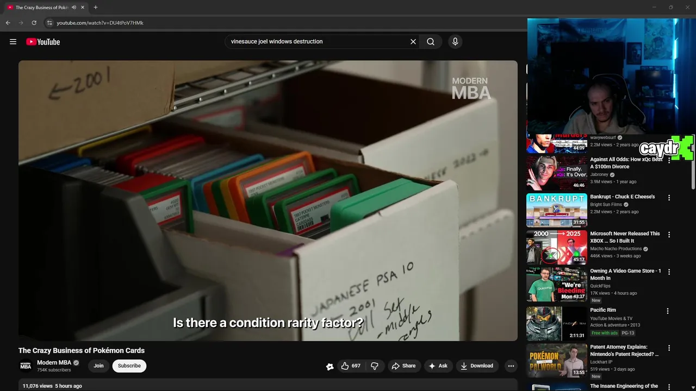This screenshot has width=696, height=391.
Task: Dislike the video with thumbs down
Action: 375,366
